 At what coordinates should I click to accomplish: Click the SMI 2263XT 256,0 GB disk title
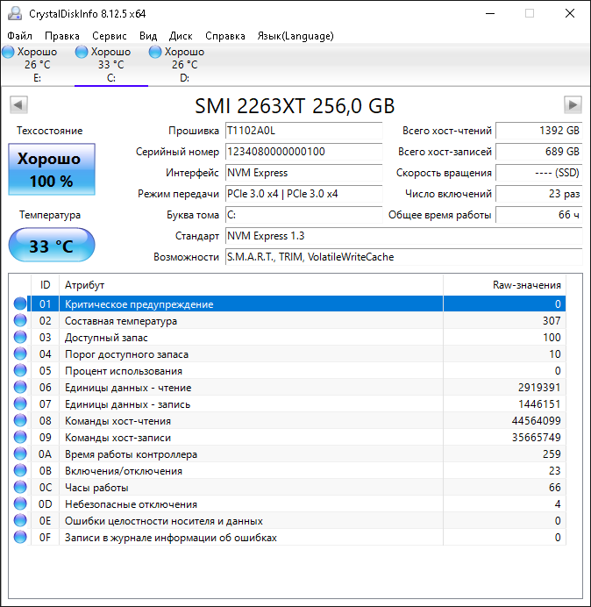(295, 106)
